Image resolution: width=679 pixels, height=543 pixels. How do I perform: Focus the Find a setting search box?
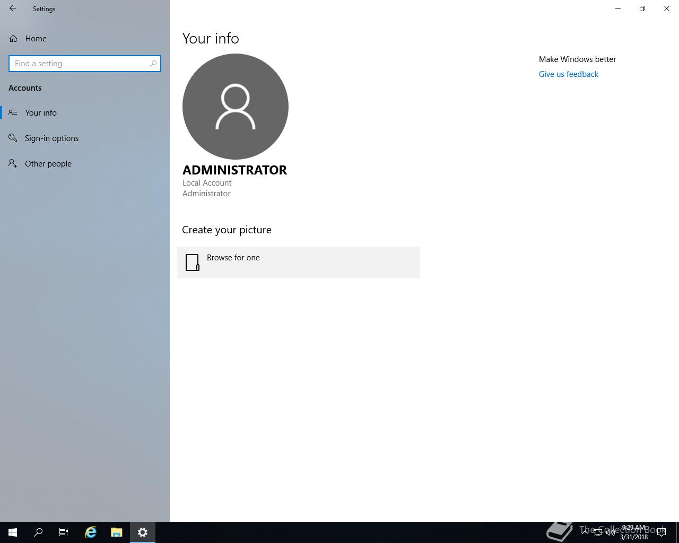coord(85,64)
